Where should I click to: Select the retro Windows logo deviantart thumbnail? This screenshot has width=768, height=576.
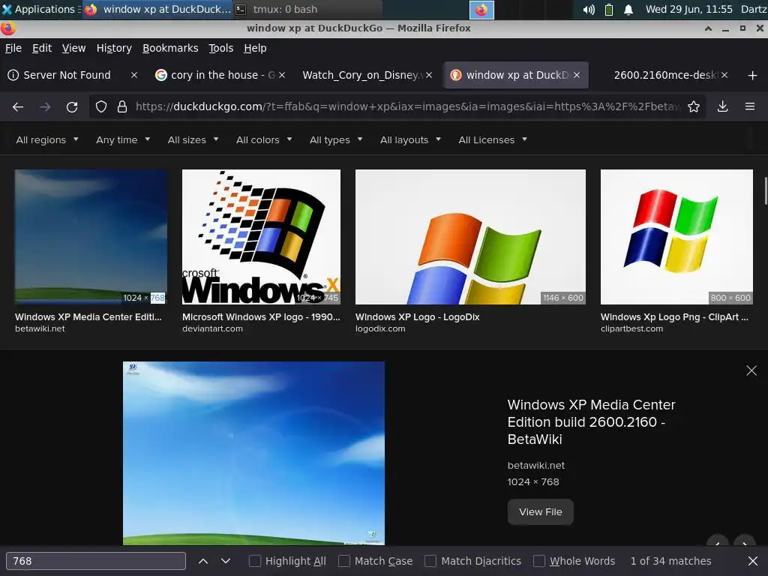261,237
